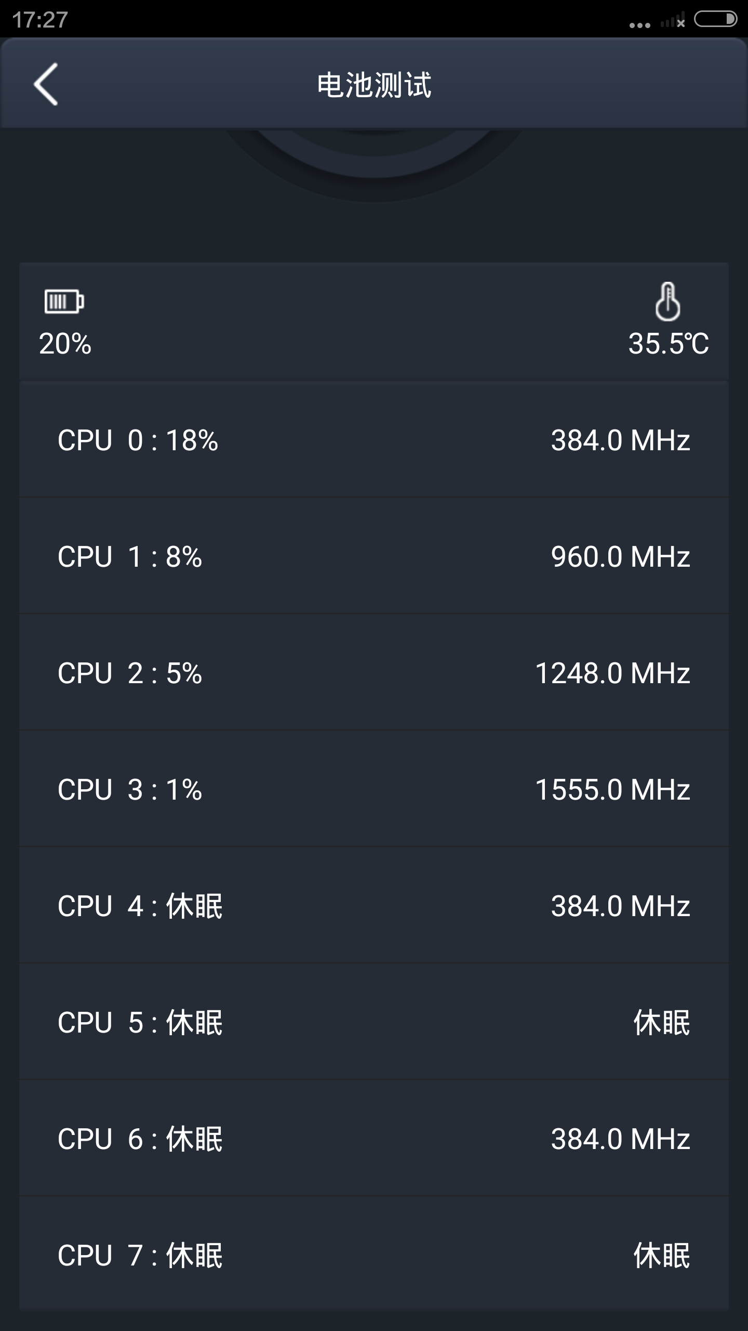The width and height of the screenshot is (748, 1331).
Task: Tap the 20% battery percentage text
Action: pos(65,344)
